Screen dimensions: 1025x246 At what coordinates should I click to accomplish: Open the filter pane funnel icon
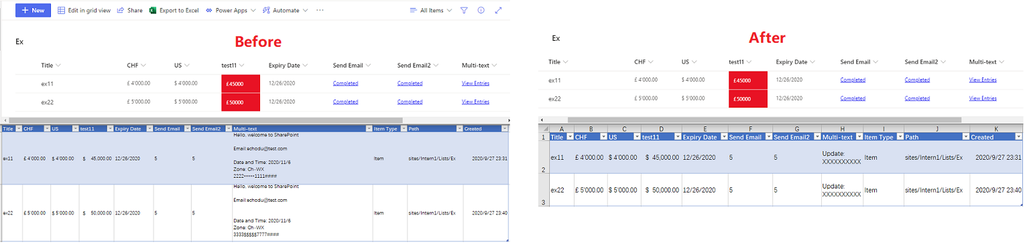click(464, 11)
